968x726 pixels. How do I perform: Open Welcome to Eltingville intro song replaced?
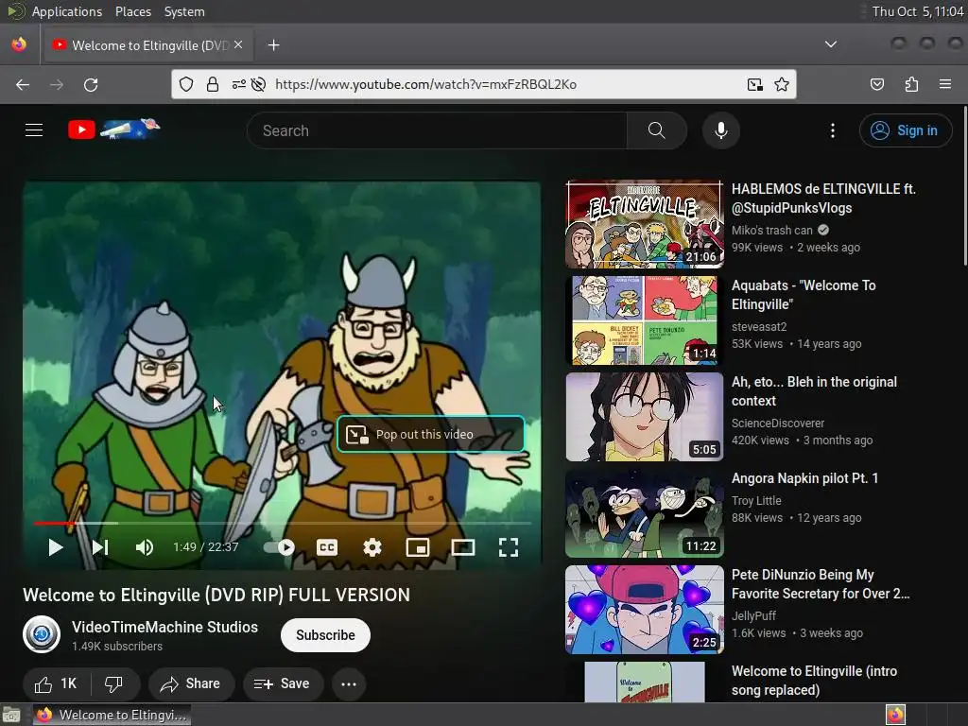click(x=814, y=681)
